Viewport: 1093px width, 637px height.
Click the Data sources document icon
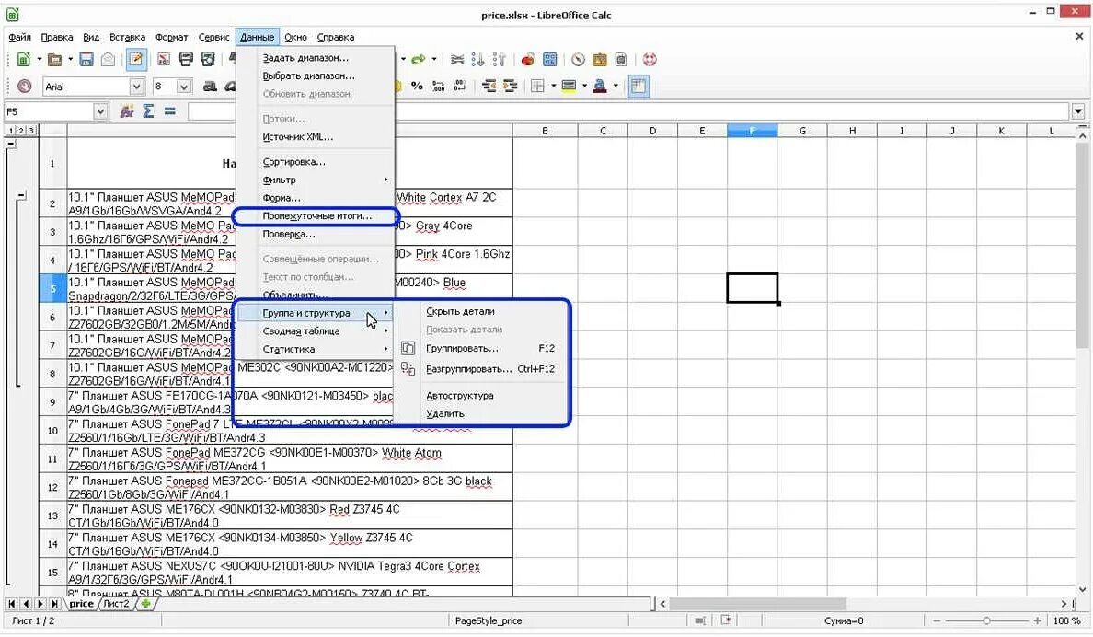[621, 60]
